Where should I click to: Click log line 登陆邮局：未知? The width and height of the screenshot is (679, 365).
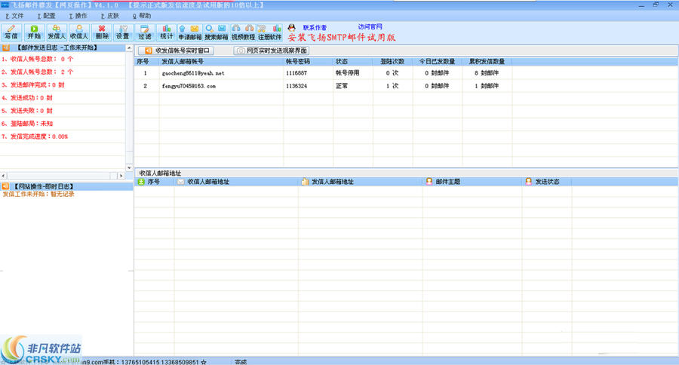27,124
